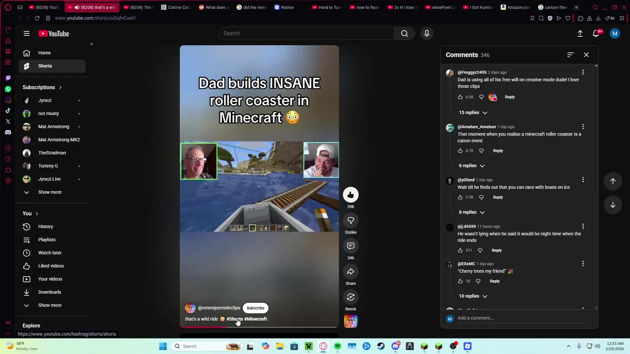
Task: Close the Comments panel
Action: pyautogui.click(x=586, y=55)
